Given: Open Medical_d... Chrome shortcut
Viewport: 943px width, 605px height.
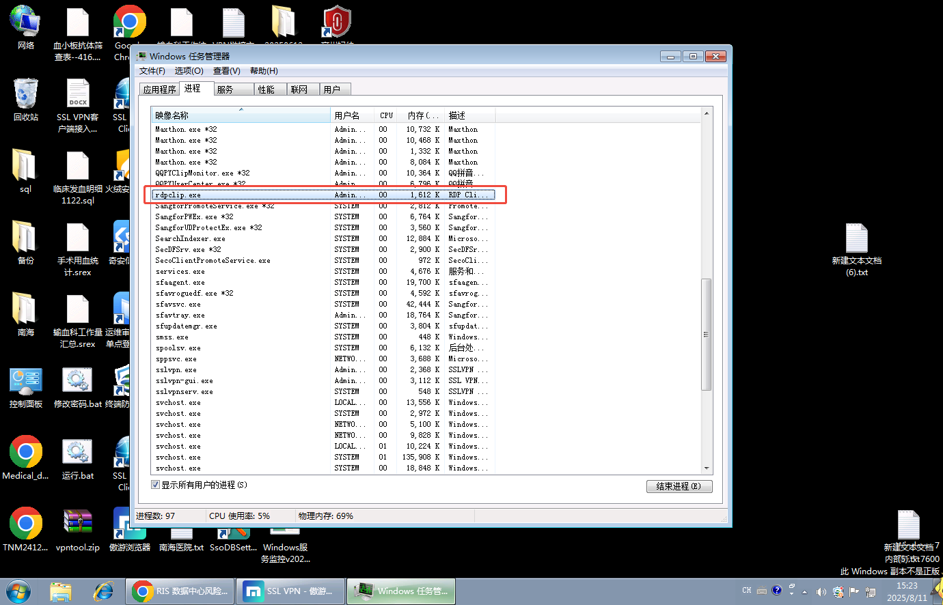Looking at the screenshot, I should pyautogui.click(x=25, y=458).
